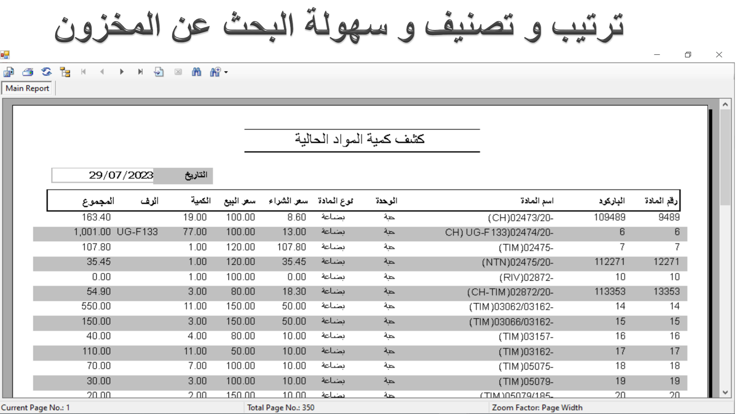Click the vertical scrollbar thumb
This screenshot has height=414, width=736.
(725, 157)
